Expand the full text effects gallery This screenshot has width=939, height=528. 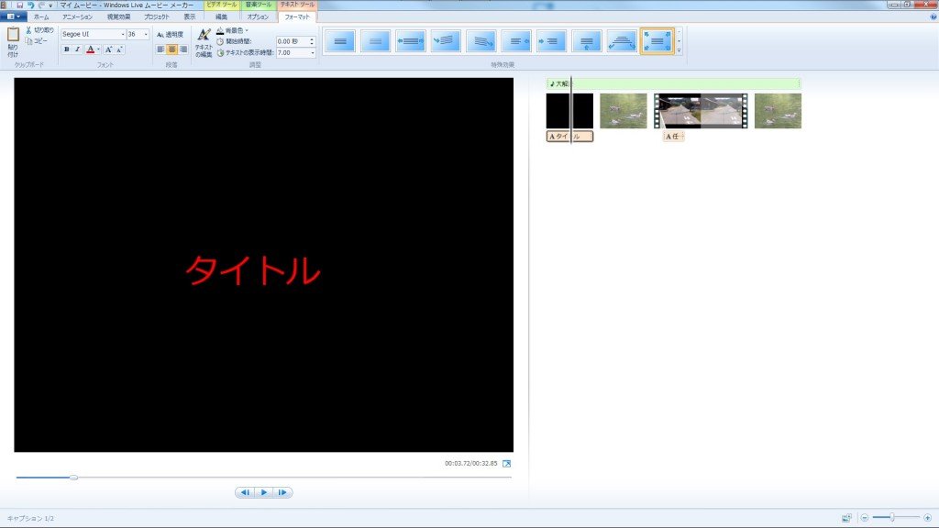[679, 50]
